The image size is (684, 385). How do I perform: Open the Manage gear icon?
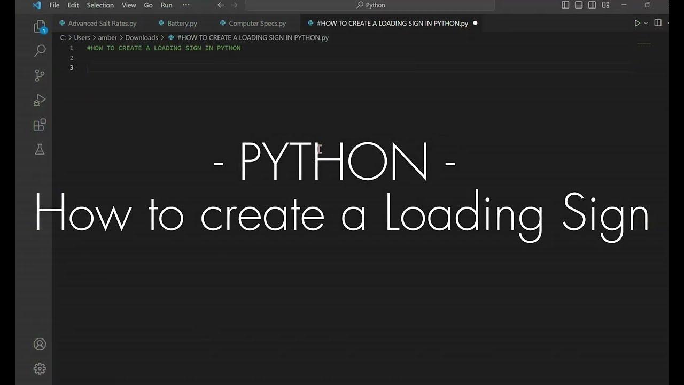(x=40, y=368)
